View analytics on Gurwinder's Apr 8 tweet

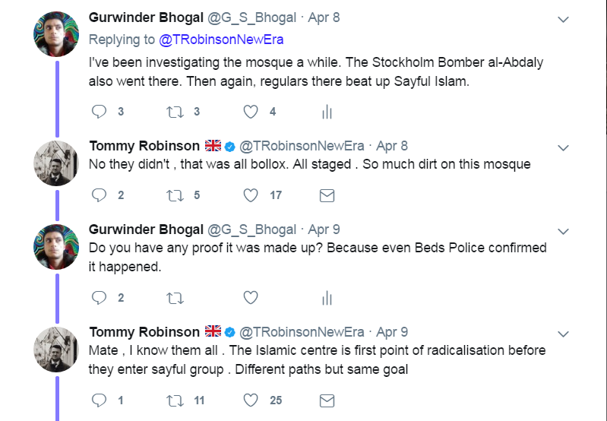[327, 112]
